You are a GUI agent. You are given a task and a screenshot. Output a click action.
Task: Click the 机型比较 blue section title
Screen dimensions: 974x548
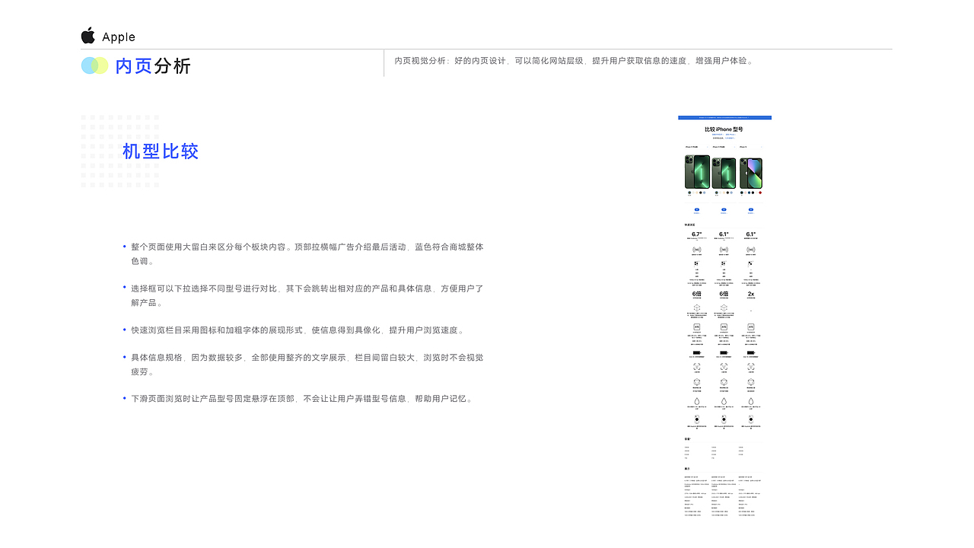[x=161, y=151]
